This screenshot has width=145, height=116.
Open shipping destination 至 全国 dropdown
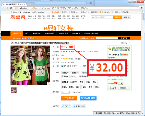coord(72,51)
